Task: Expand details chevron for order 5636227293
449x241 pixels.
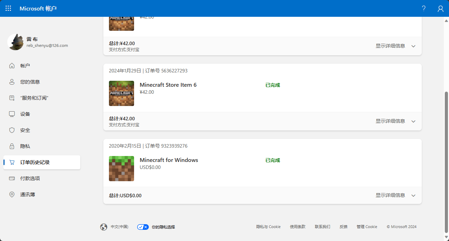Action: click(x=413, y=121)
